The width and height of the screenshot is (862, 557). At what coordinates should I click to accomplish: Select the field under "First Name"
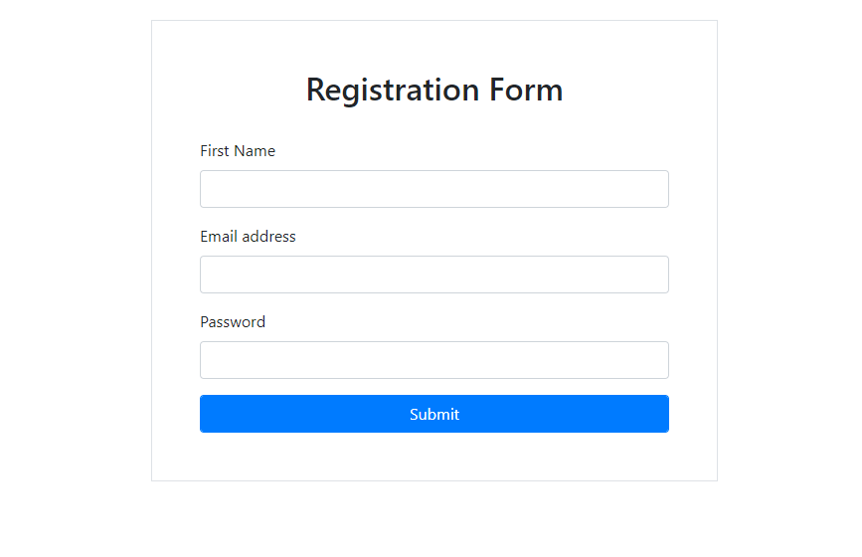[433, 189]
